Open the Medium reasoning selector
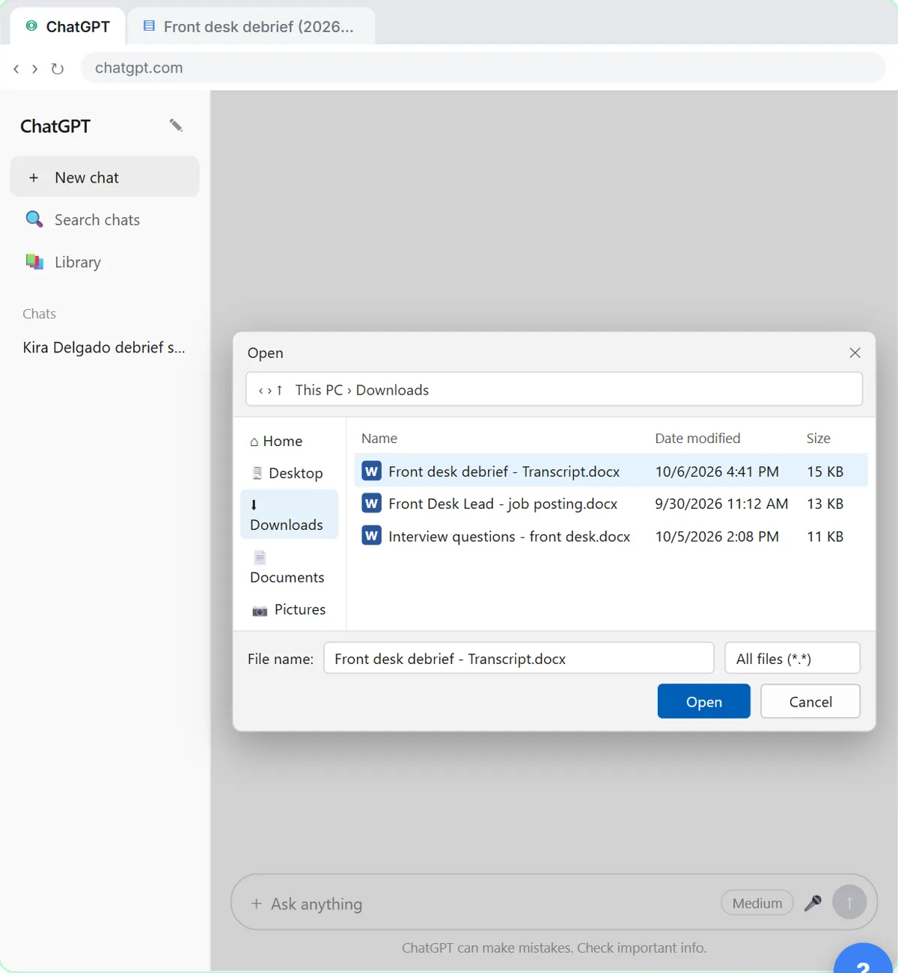 point(757,903)
